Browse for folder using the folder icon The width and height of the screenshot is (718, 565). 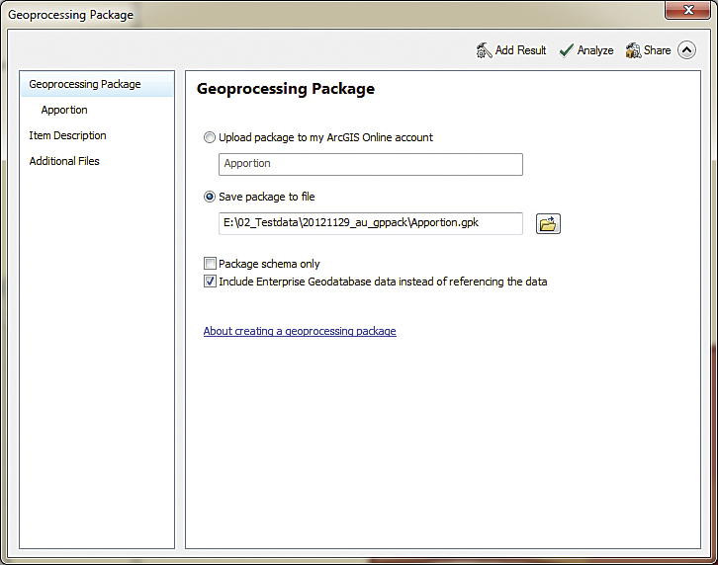[x=548, y=224]
